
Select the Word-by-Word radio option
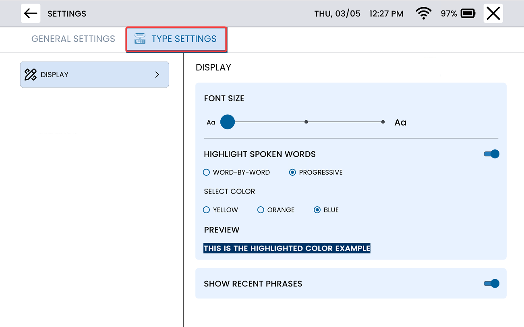[x=207, y=173]
